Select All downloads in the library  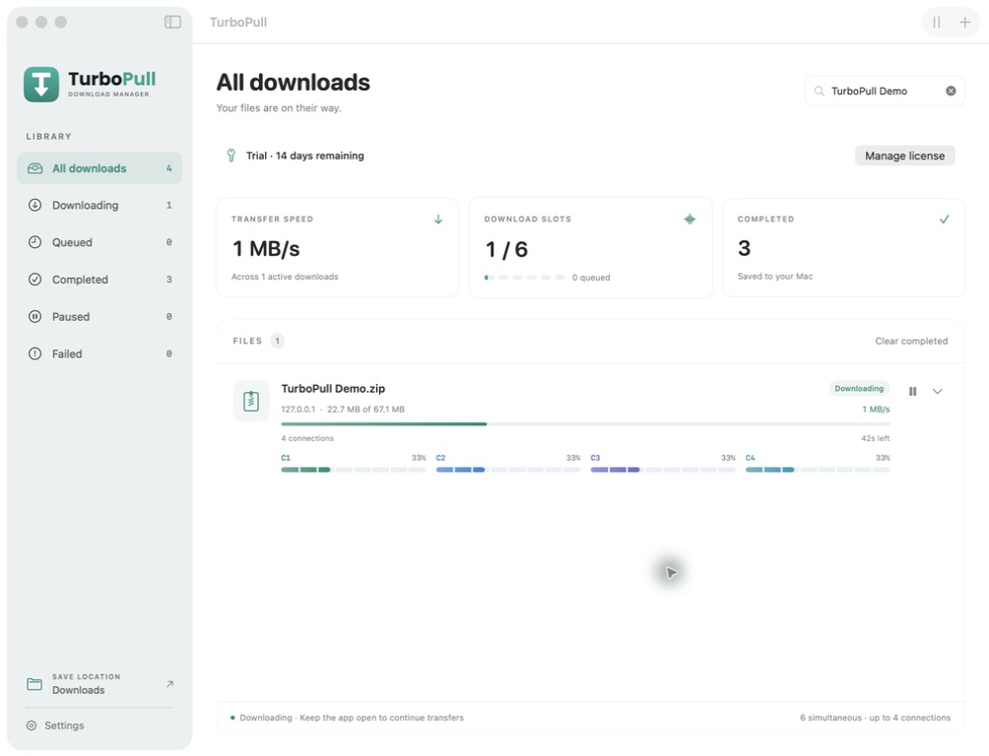[x=99, y=168]
